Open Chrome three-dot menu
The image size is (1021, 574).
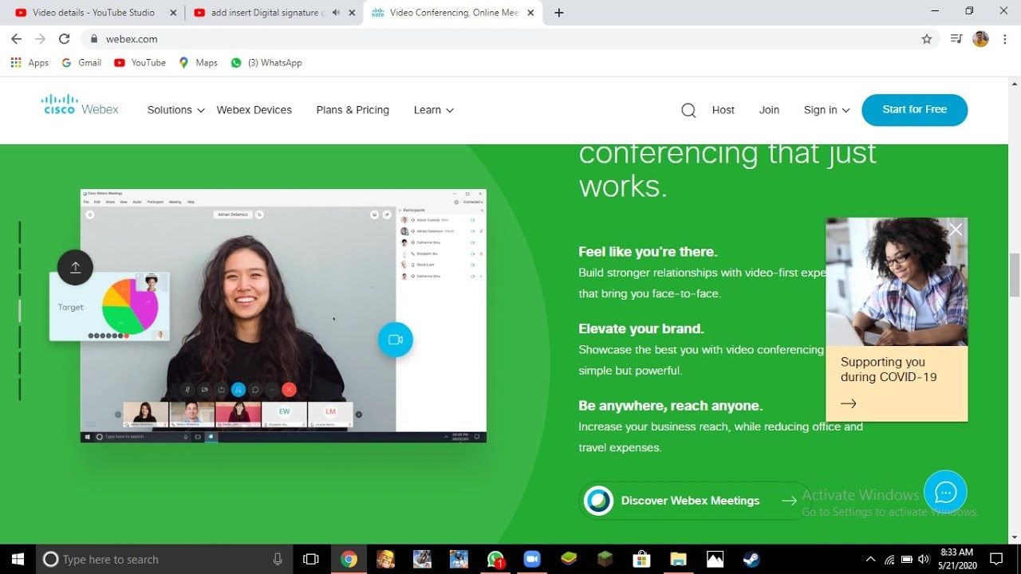tap(1004, 39)
